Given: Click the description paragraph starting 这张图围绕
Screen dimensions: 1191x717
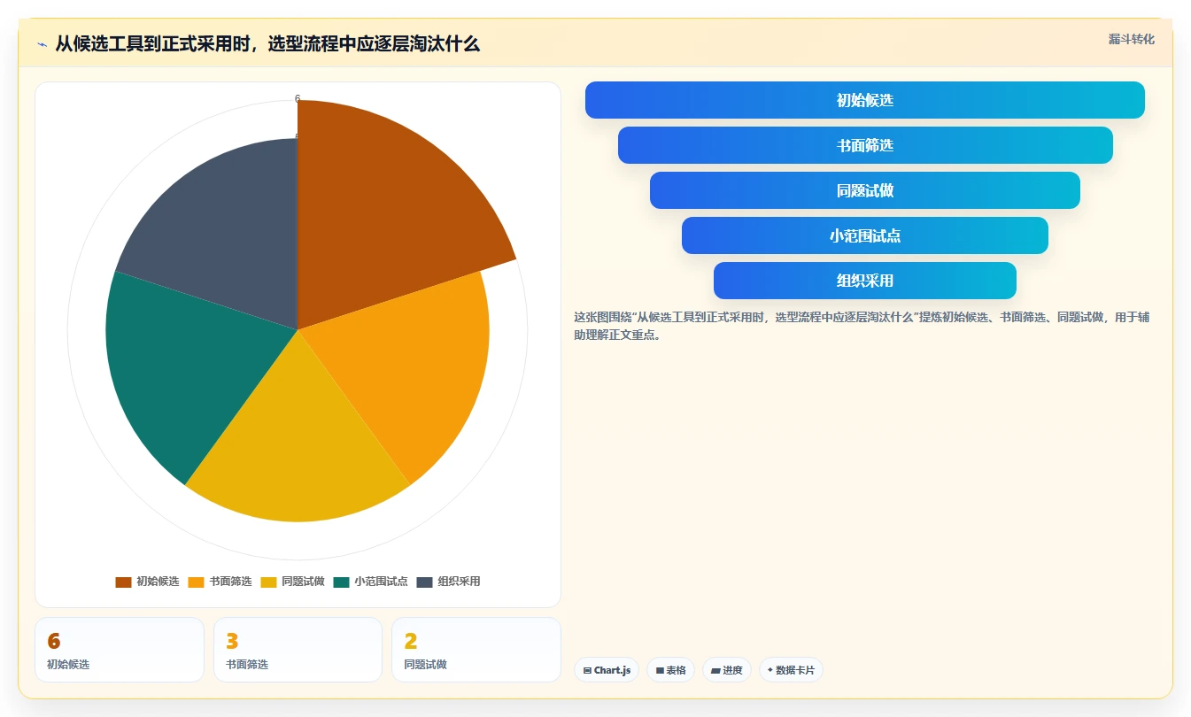Looking at the screenshot, I should 862,326.
